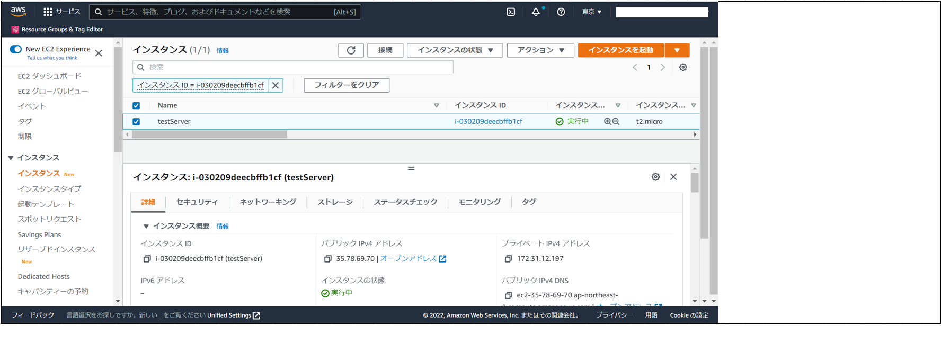Click the sidebar vertical scrollbar
The image size is (941, 343).
tap(118, 100)
